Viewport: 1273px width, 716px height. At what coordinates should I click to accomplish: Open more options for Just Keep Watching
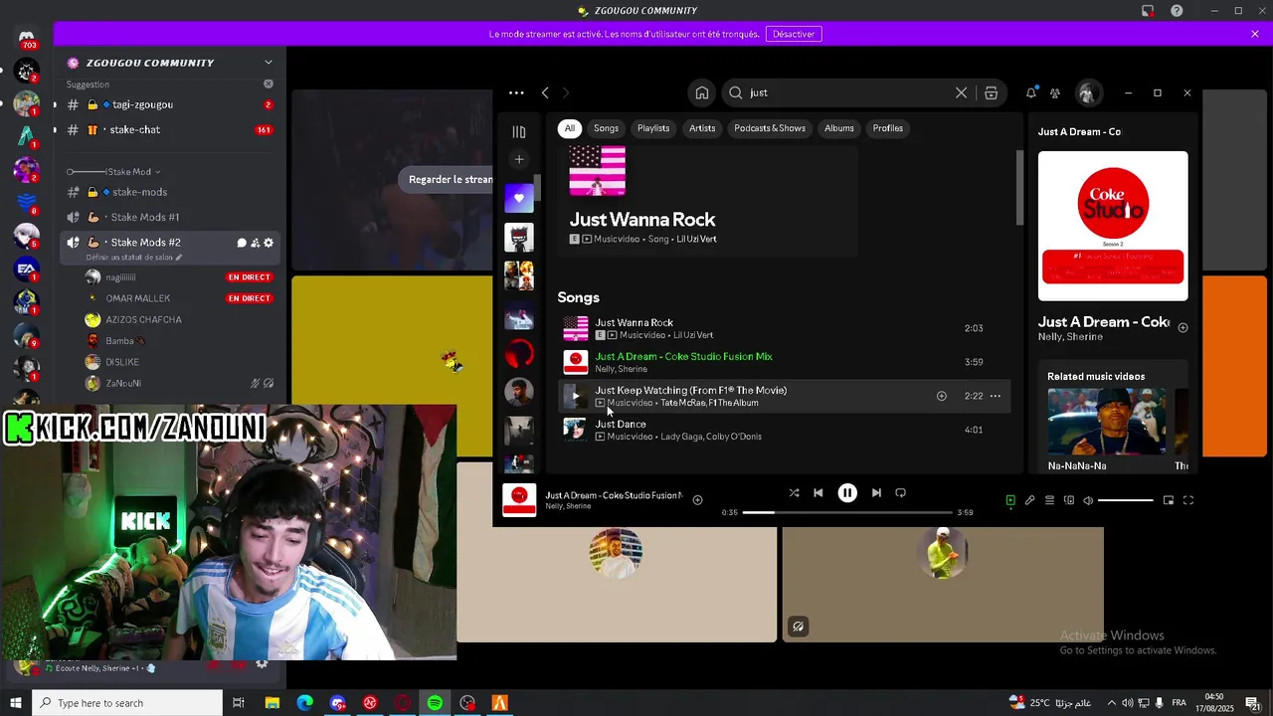click(995, 396)
